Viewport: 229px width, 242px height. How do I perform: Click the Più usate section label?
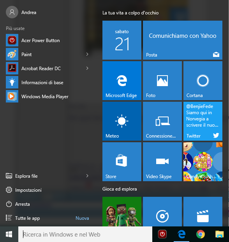point(15,28)
